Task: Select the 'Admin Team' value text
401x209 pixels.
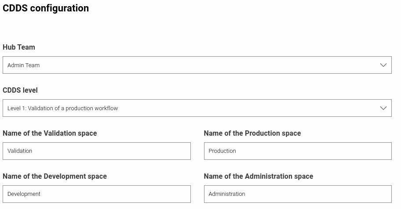Action: [x=24, y=65]
